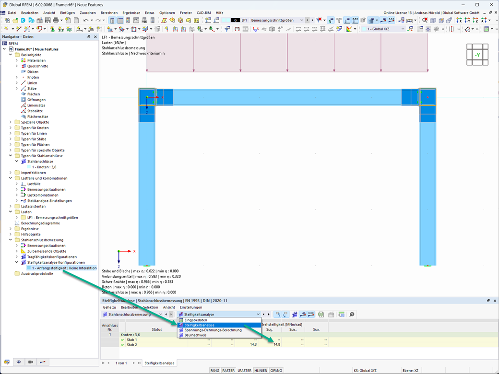499x374 pixels.
Task: Toggle HLINIEN guidelines in status bar
Action: point(261,371)
